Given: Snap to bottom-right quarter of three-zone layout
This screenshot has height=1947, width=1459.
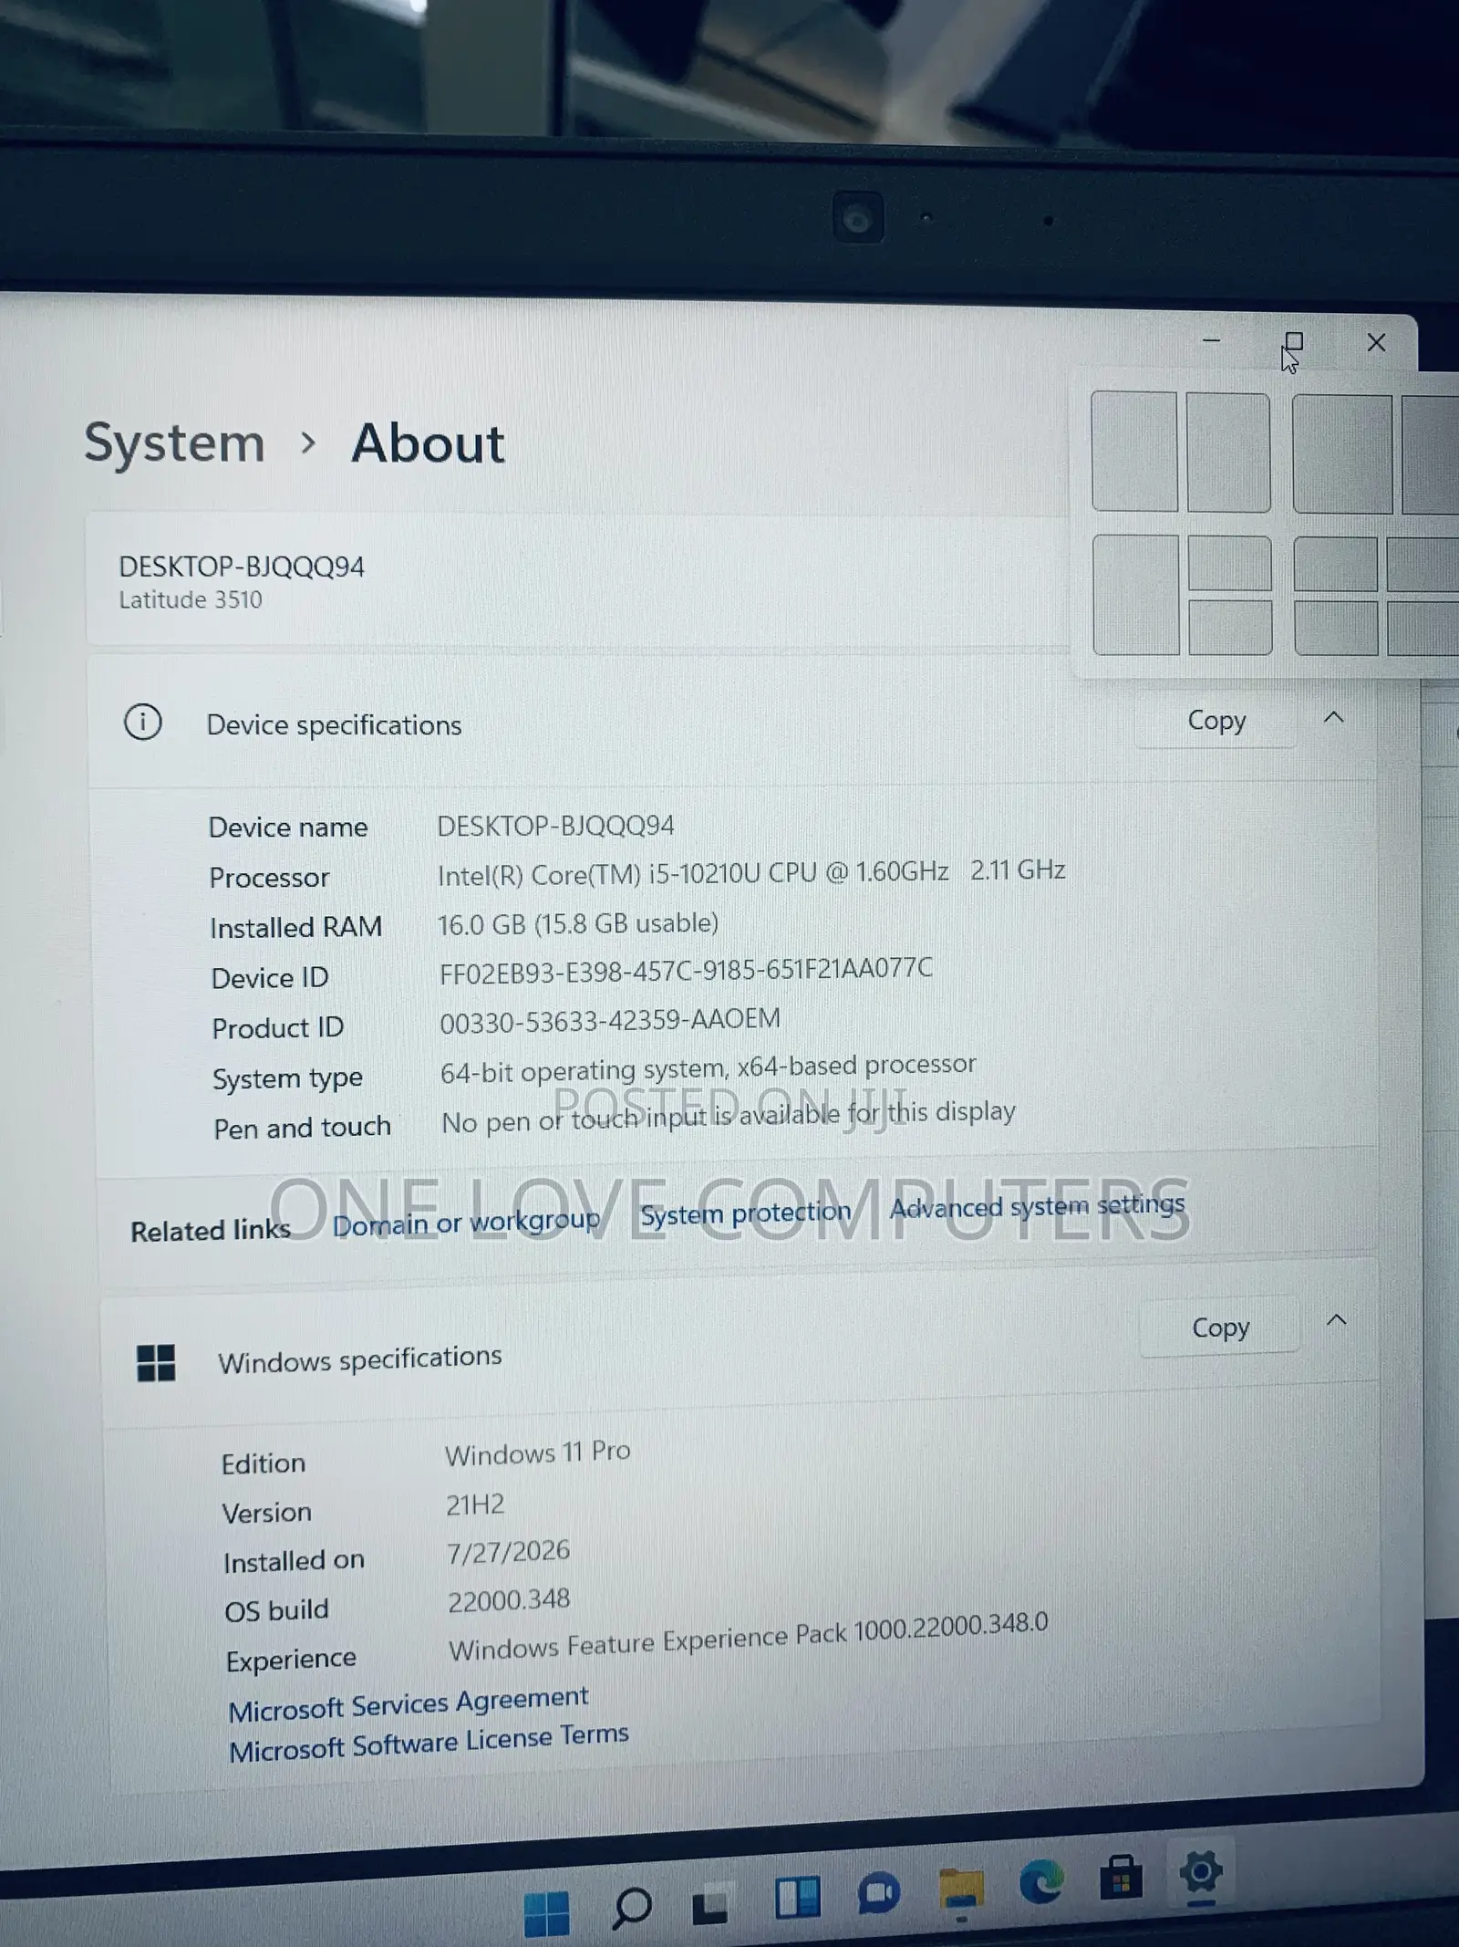Looking at the screenshot, I should 1230,627.
